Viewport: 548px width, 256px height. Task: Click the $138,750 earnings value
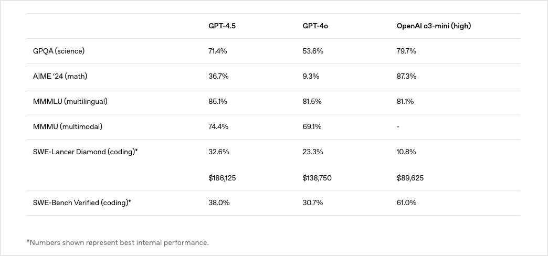click(317, 178)
